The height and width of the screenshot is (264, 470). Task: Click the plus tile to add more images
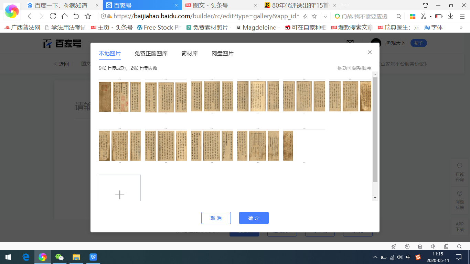[x=120, y=188]
